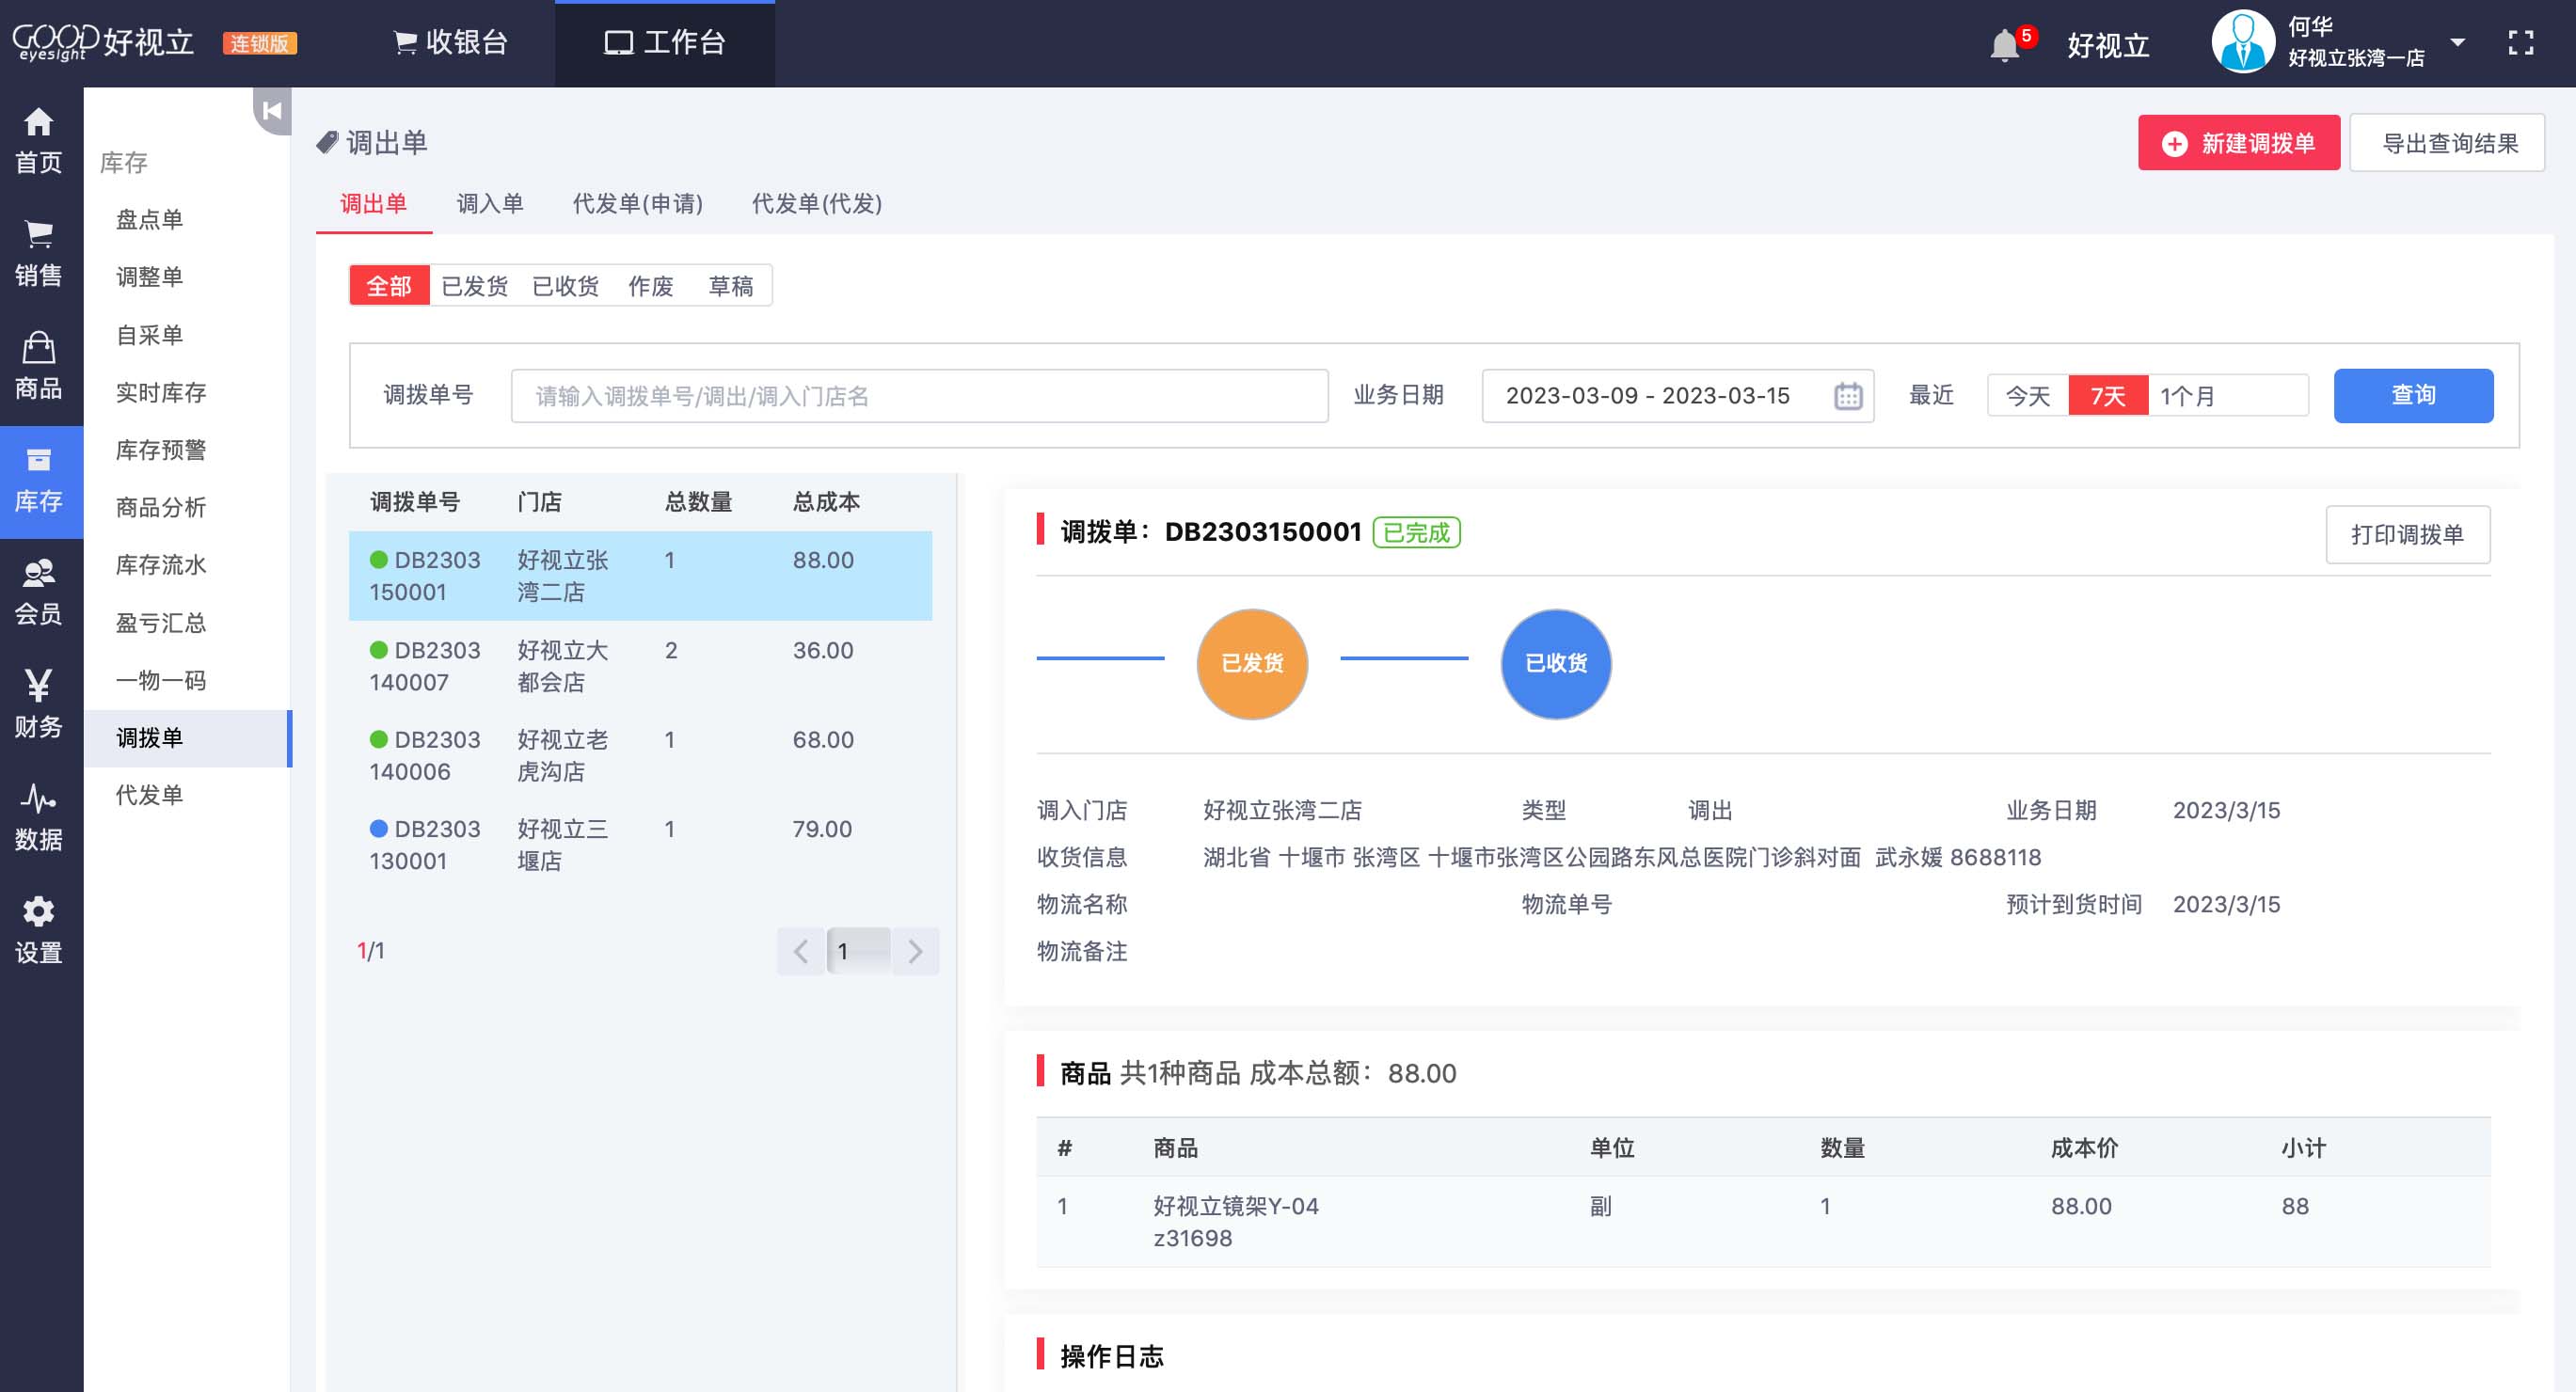Open the 数据 data sidebar icon

pos(39,820)
